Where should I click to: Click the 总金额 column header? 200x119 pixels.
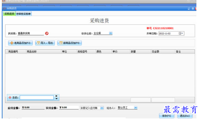(163, 52)
